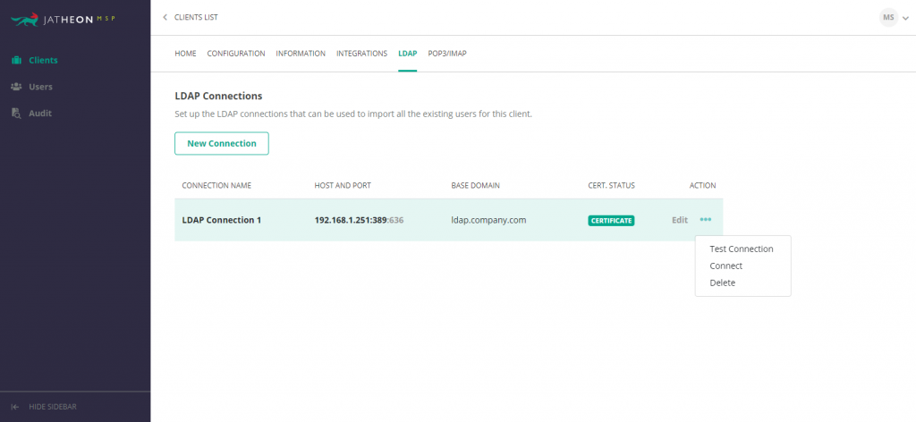Click Edit for LDAP Connection 1
Screen dimensions: 916x422
click(x=680, y=220)
